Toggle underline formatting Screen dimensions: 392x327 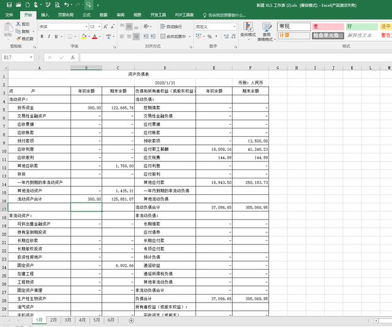56,37
